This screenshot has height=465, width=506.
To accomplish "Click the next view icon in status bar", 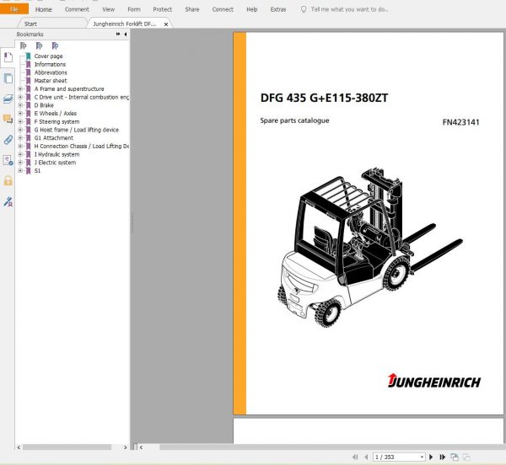I will tap(466, 457).
